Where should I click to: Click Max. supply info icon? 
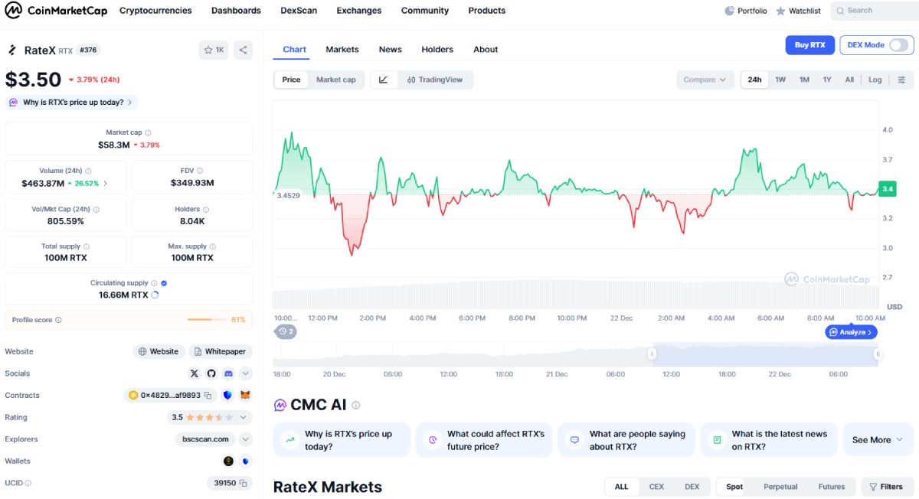click(213, 246)
